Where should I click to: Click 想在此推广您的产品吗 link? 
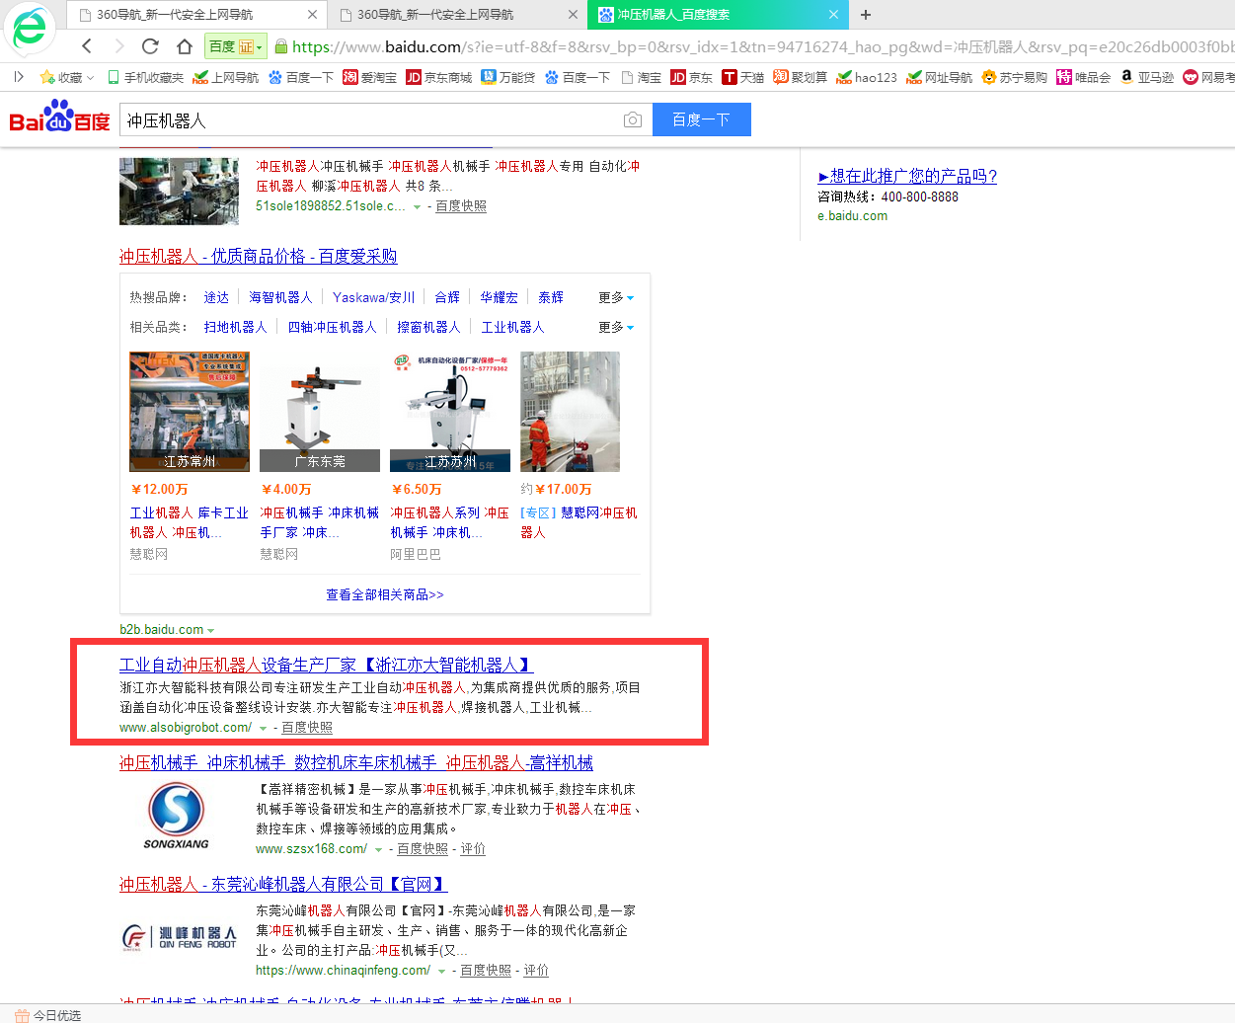[907, 176]
